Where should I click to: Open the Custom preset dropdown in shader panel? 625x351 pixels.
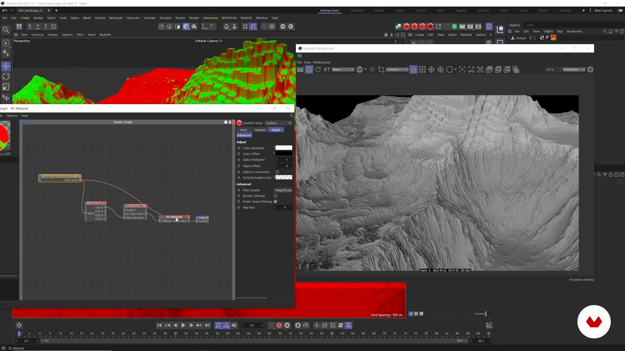pyautogui.click(x=278, y=123)
